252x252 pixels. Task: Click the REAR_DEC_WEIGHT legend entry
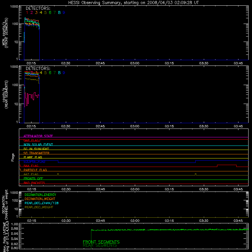click(x=39, y=207)
